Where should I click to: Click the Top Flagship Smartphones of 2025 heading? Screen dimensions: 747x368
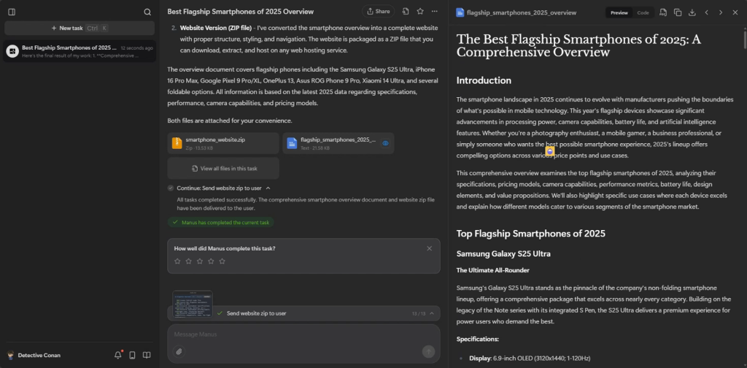(531, 234)
